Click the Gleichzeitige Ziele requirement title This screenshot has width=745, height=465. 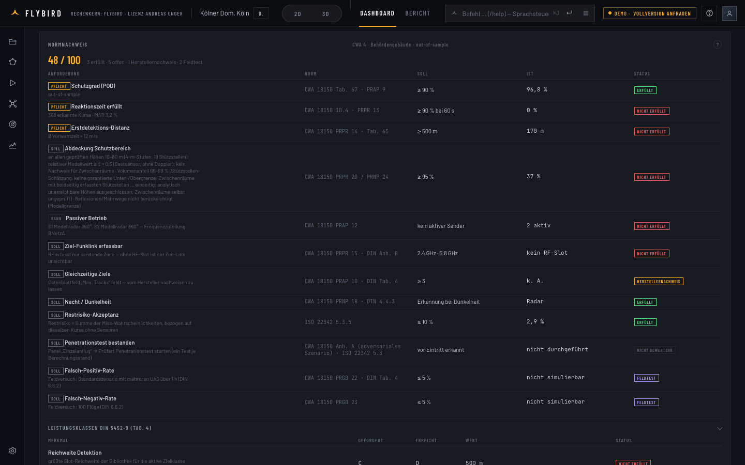[x=87, y=274]
